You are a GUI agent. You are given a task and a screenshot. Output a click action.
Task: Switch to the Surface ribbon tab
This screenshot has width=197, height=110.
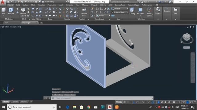26,5
